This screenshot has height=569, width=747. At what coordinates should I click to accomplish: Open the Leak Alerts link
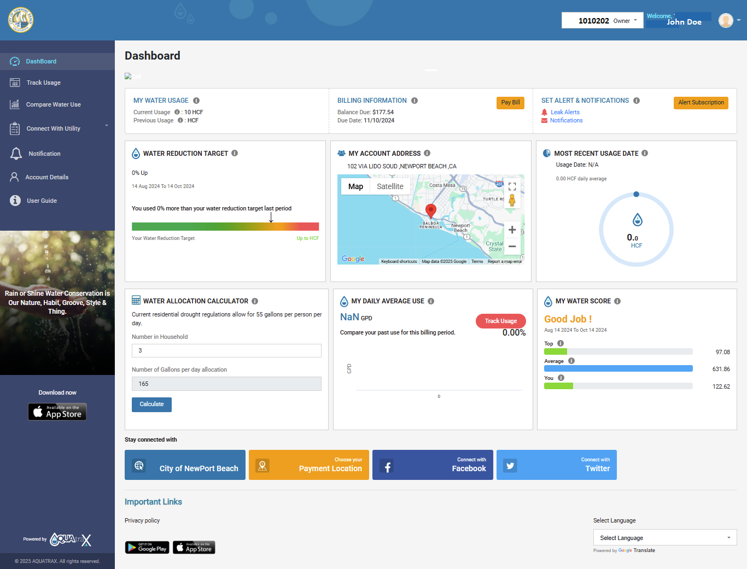pyautogui.click(x=565, y=112)
